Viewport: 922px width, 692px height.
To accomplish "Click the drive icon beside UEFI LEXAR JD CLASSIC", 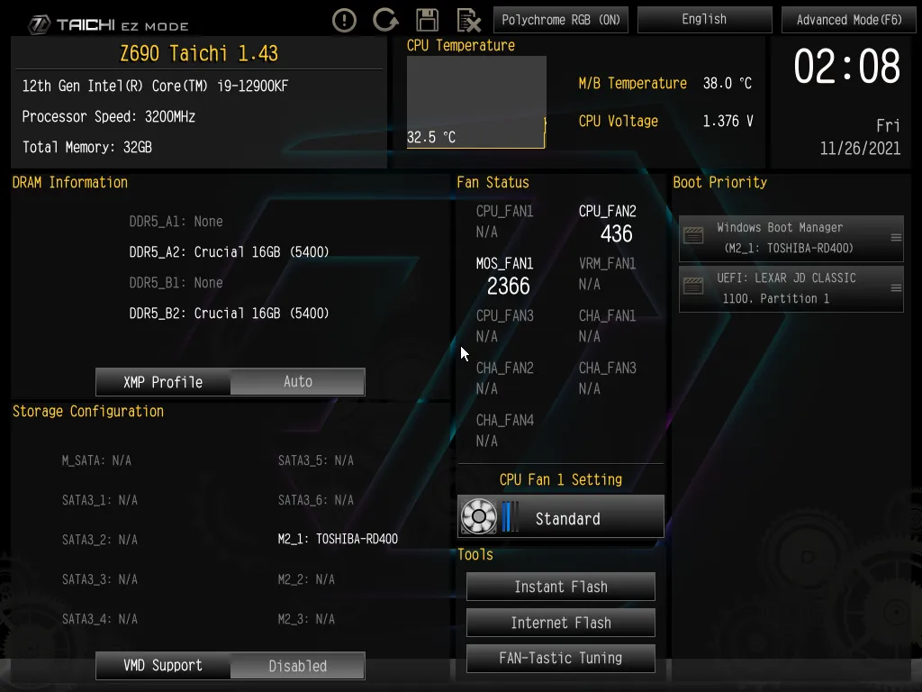I will coord(693,287).
